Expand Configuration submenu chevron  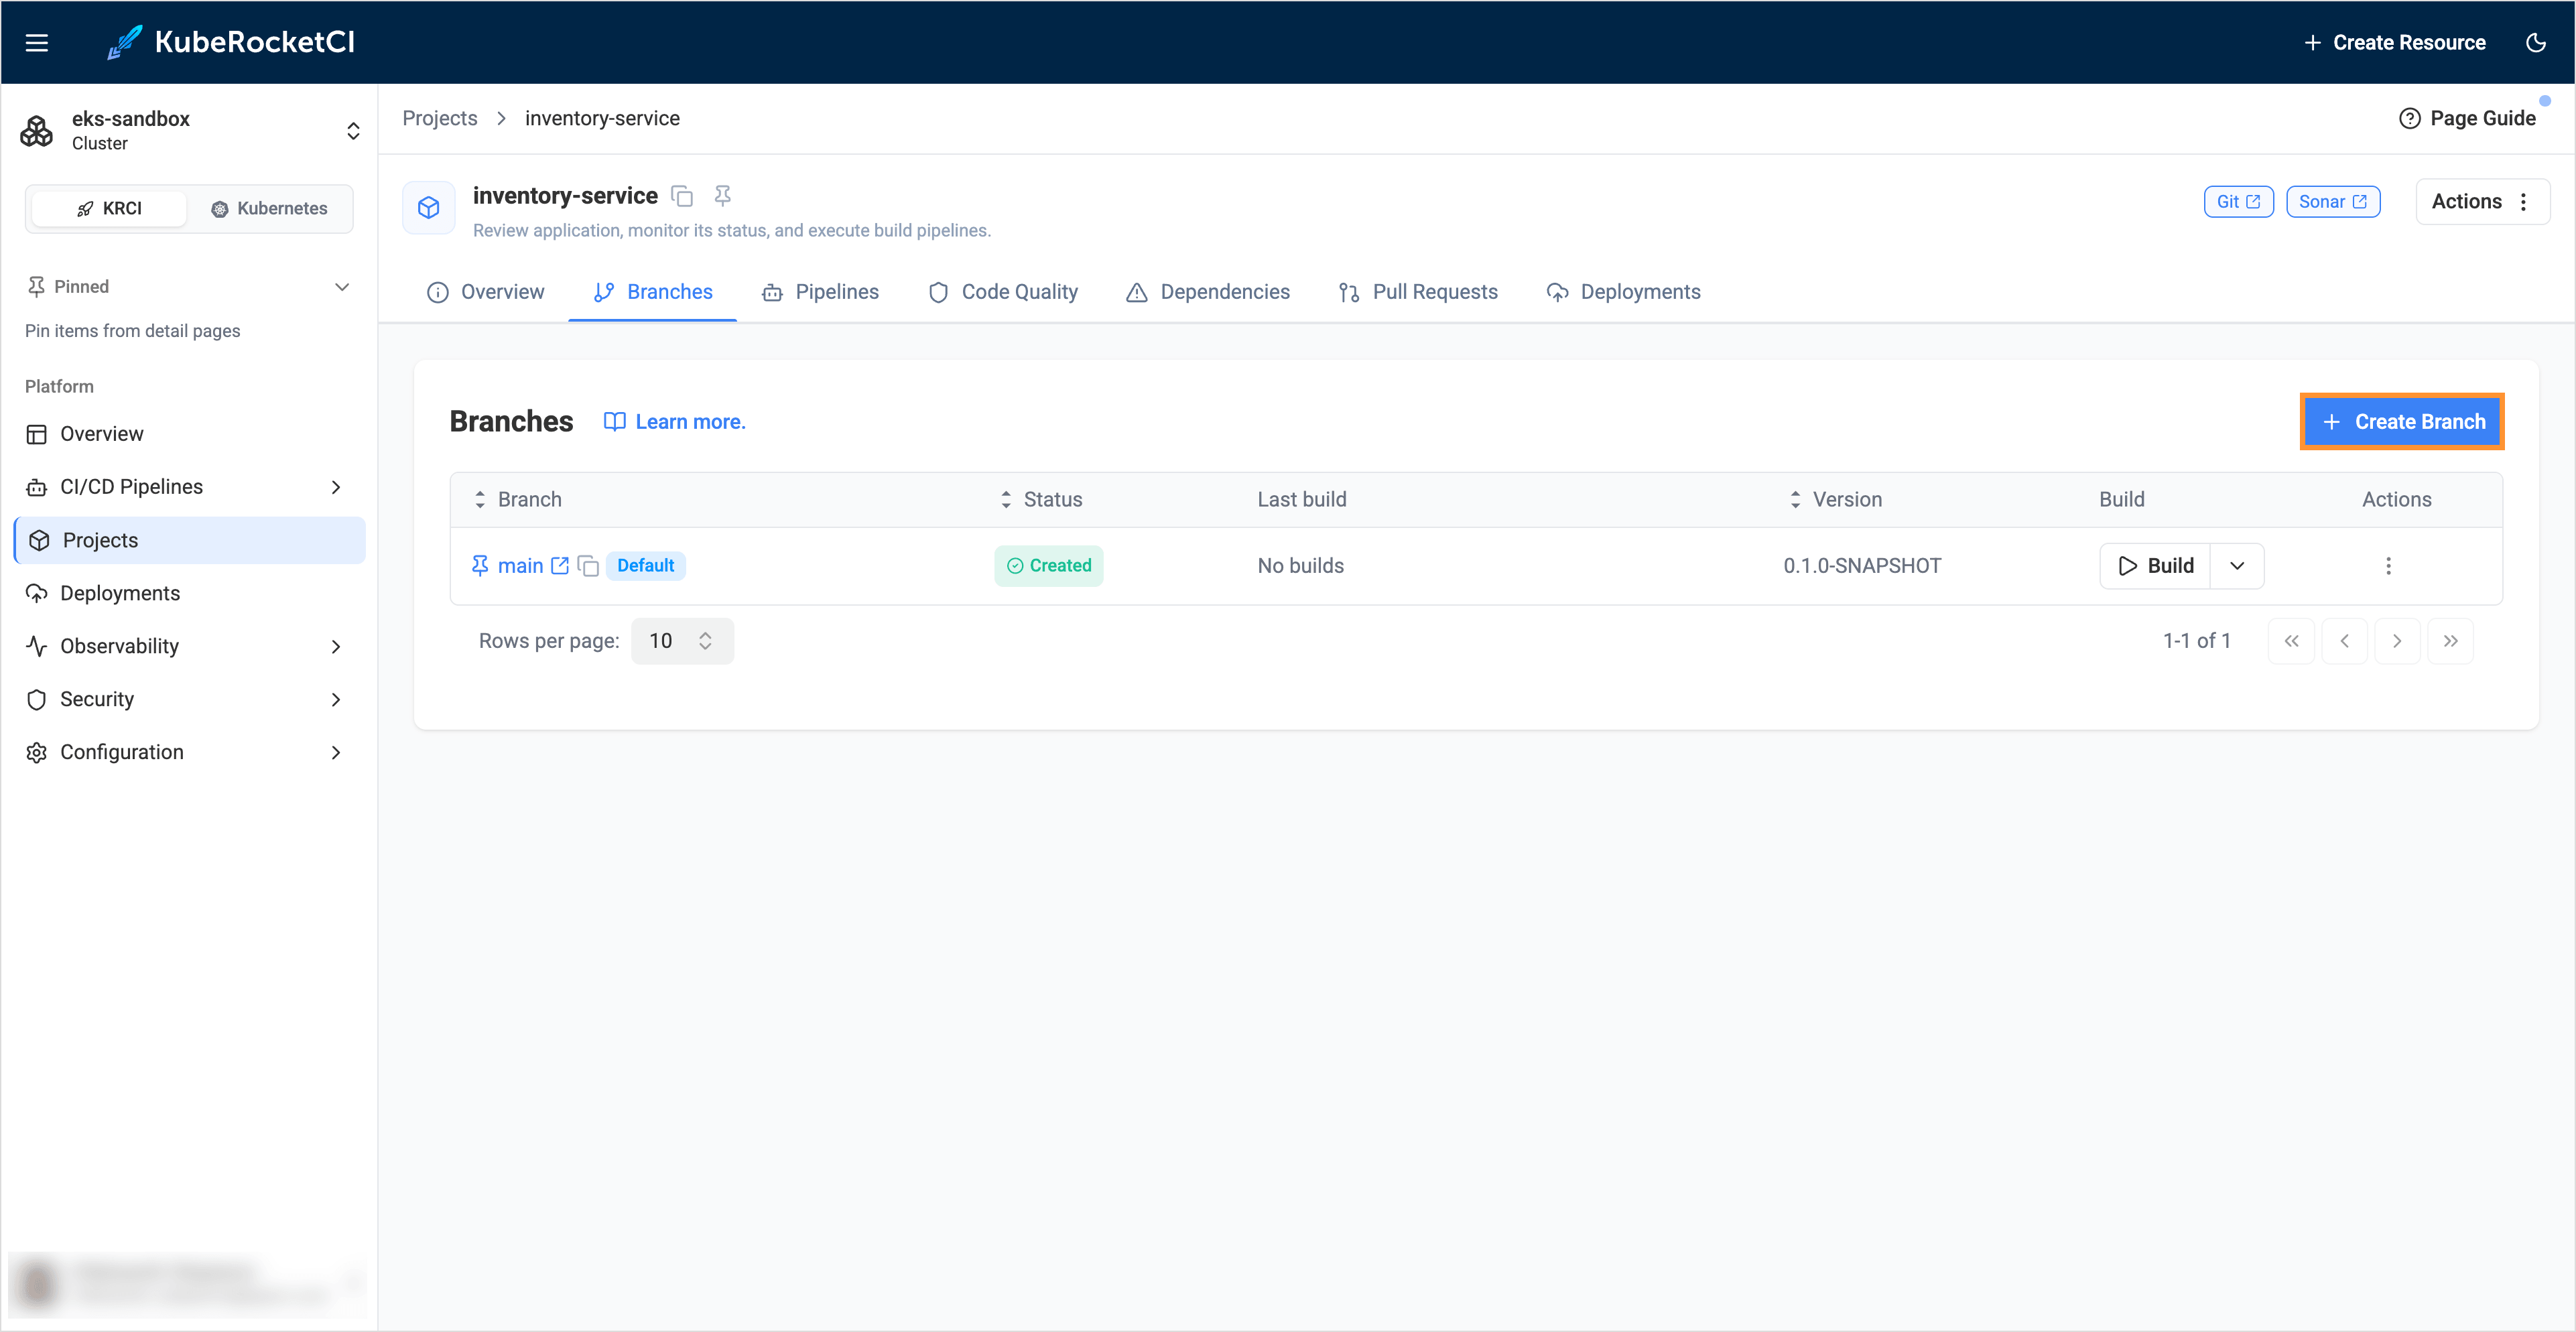[336, 752]
